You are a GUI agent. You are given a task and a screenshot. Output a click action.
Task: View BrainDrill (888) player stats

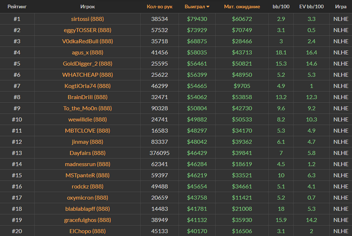[x=87, y=97]
